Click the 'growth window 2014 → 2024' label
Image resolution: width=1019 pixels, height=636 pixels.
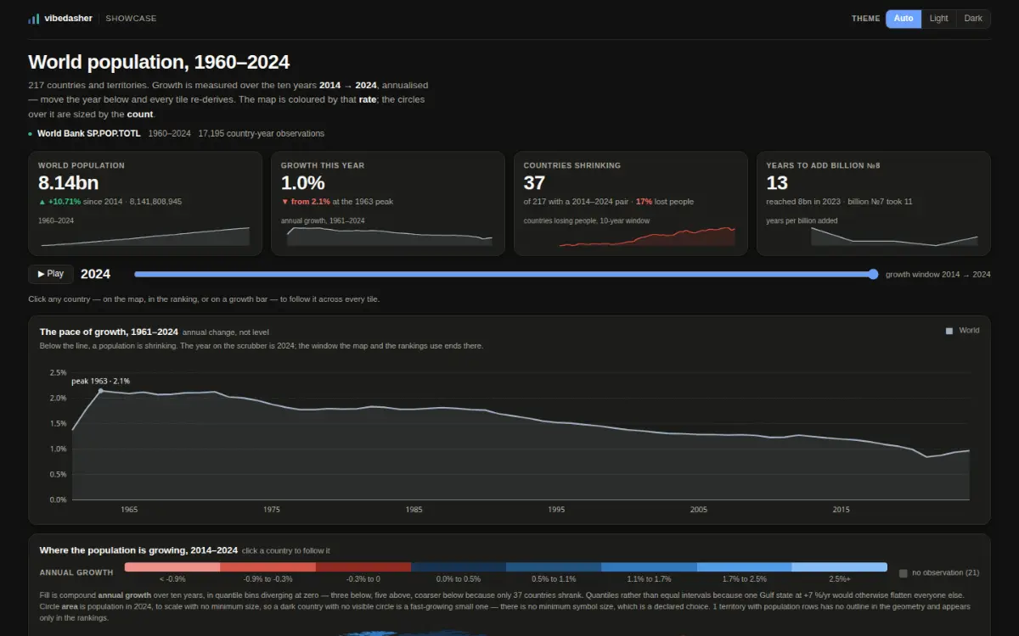click(937, 275)
